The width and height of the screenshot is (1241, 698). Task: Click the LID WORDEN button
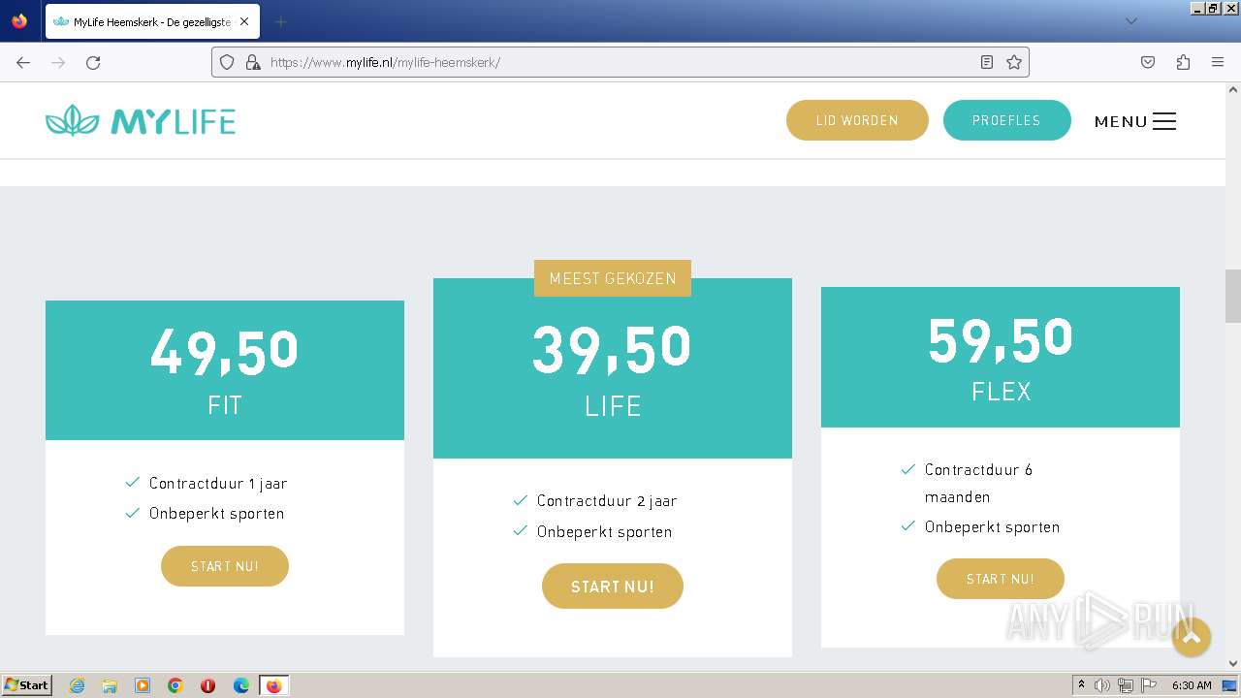tap(857, 120)
